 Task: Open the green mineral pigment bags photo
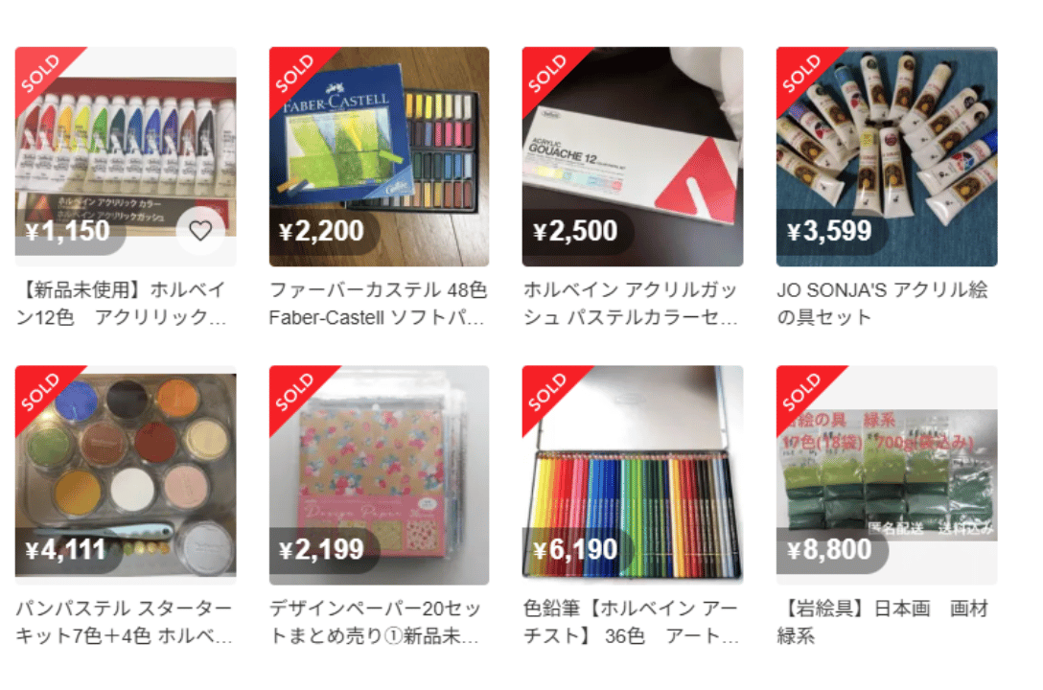click(887, 475)
